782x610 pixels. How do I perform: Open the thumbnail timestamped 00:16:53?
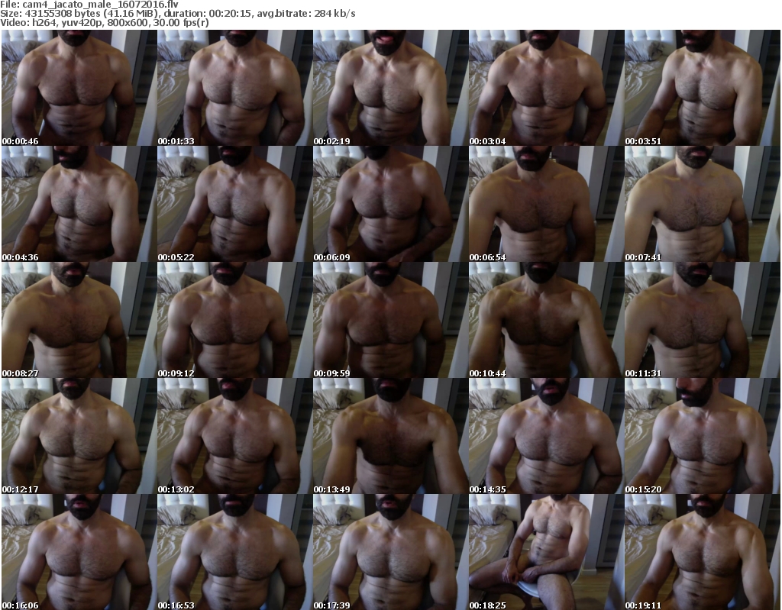234,552
